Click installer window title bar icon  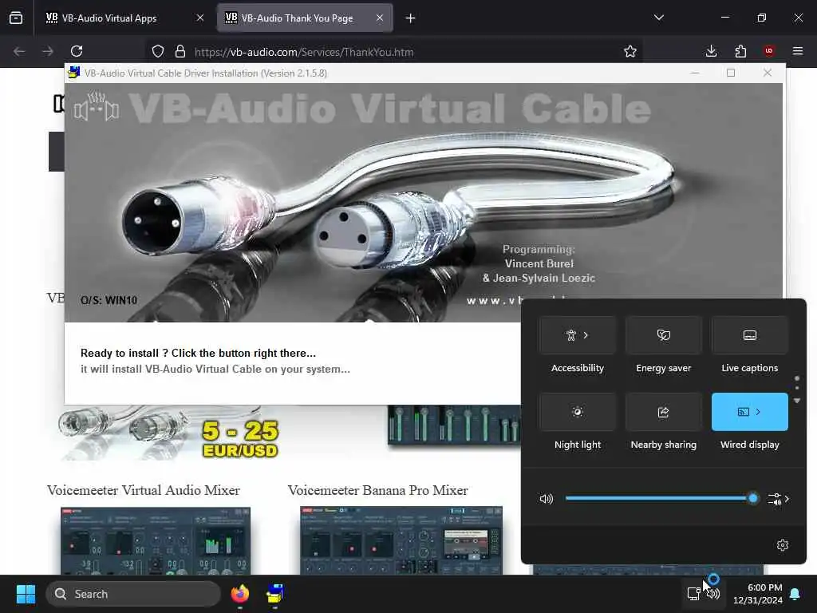click(x=74, y=73)
